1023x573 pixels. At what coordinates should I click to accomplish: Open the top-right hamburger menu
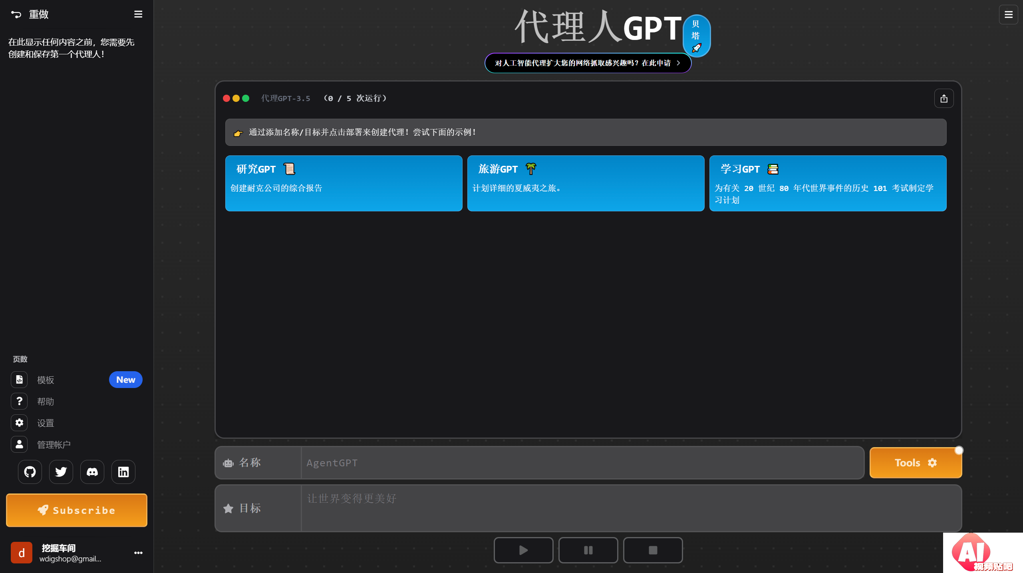pyautogui.click(x=1009, y=15)
